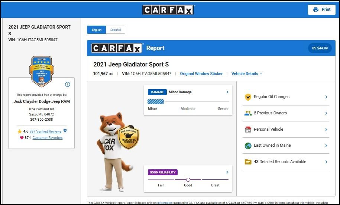Open the dealer info circle icon
This screenshot has width=340, height=205.
pos(68,84)
